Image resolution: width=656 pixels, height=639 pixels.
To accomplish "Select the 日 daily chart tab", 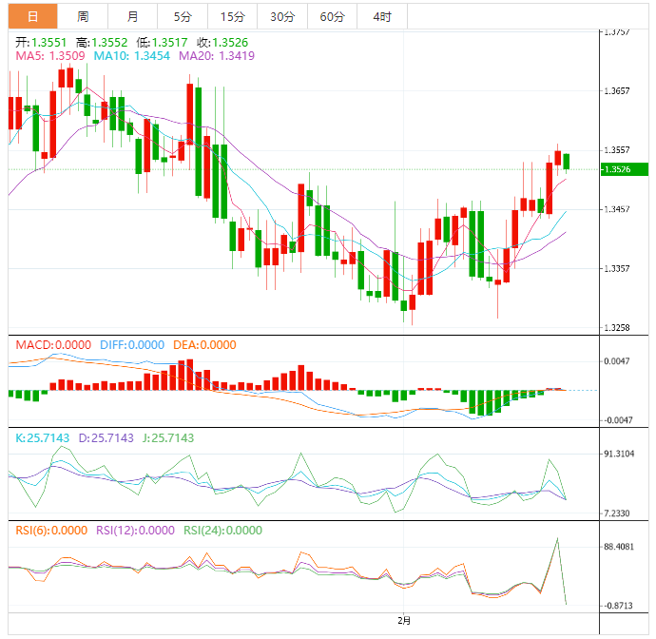I will point(32,16).
